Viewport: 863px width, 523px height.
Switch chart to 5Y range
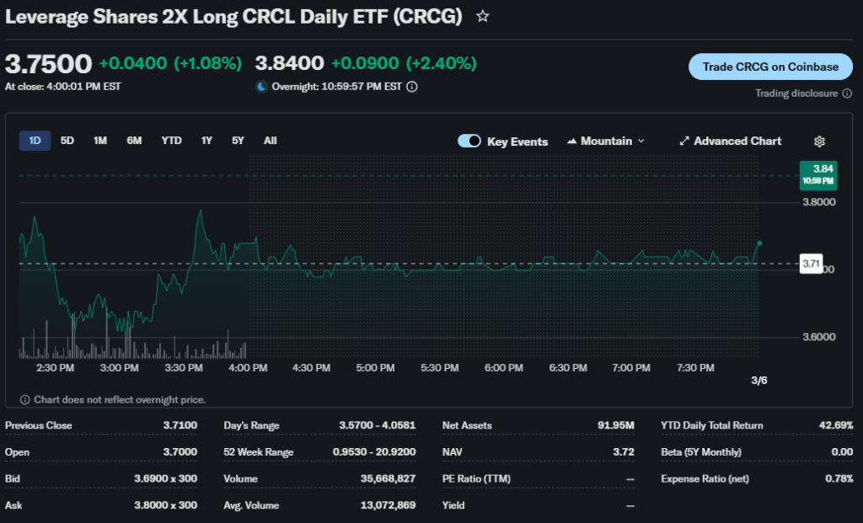(238, 141)
